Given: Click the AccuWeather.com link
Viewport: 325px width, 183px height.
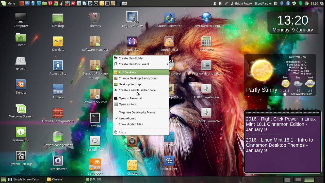Looking at the screenshot, I should [301, 94].
